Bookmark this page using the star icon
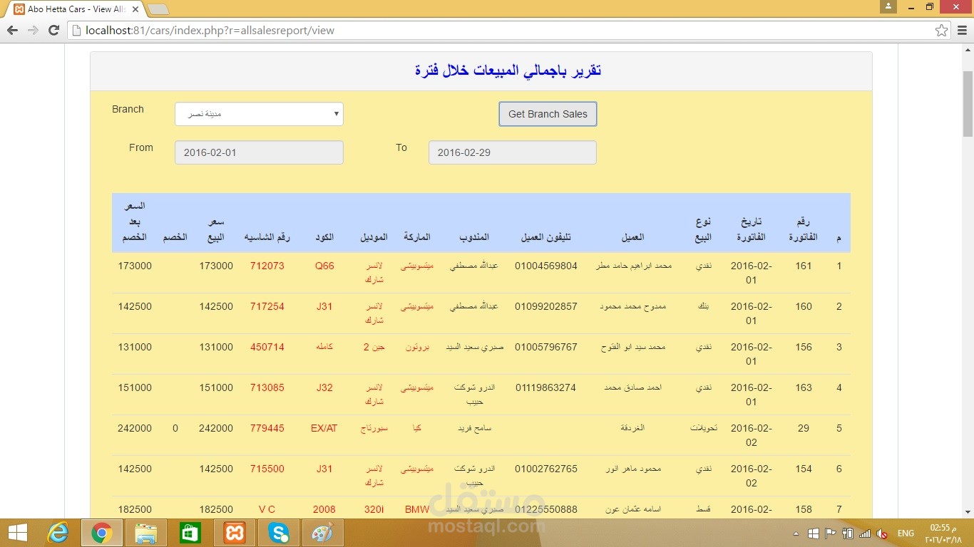The height and width of the screenshot is (547, 974). 943,30
